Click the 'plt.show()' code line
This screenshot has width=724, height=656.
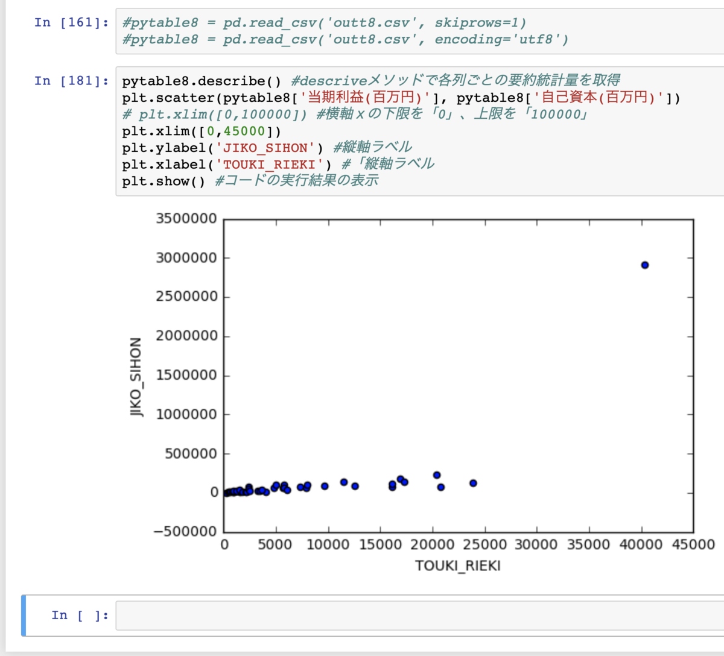point(250,181)
